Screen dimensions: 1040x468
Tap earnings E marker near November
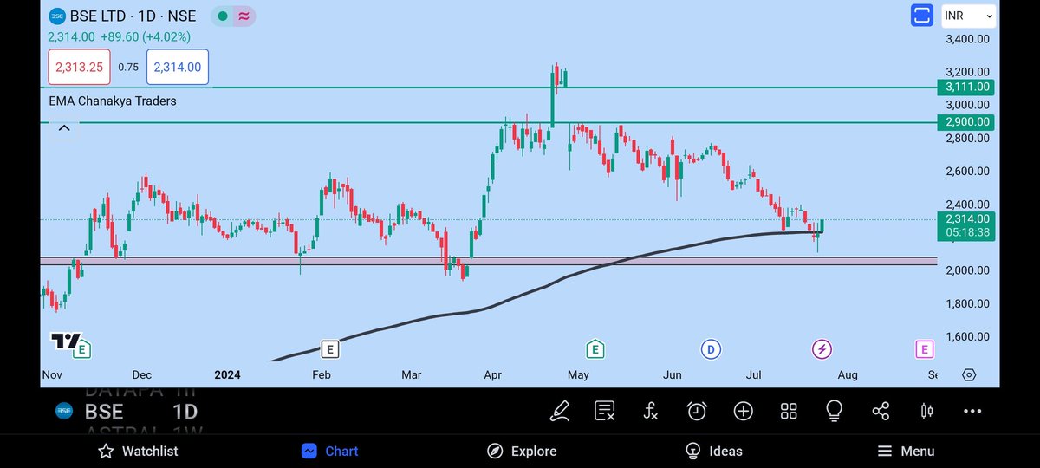click(82, 349)
